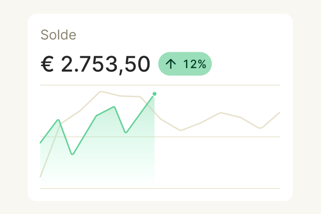321x214 pixels.
Task: Click the lowest valley of the green line
Action: 72,154
